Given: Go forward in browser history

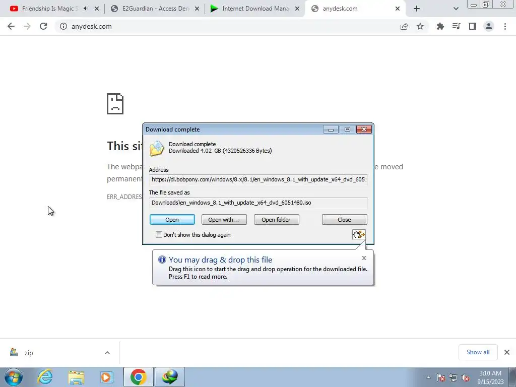Looking at the screenshot, I should coord(27,26).
